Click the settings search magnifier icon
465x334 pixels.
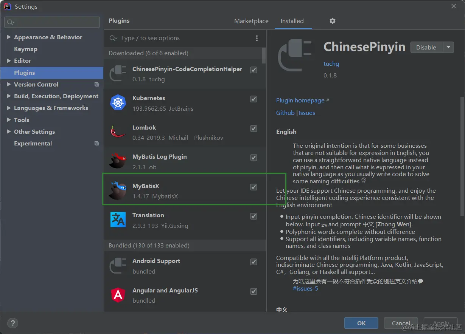pos(11,22)
